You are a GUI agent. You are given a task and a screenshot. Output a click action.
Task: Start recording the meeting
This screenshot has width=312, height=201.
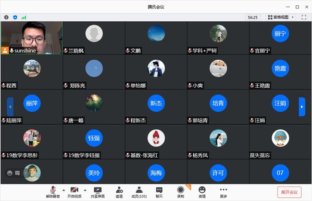[x=180, y=192]
